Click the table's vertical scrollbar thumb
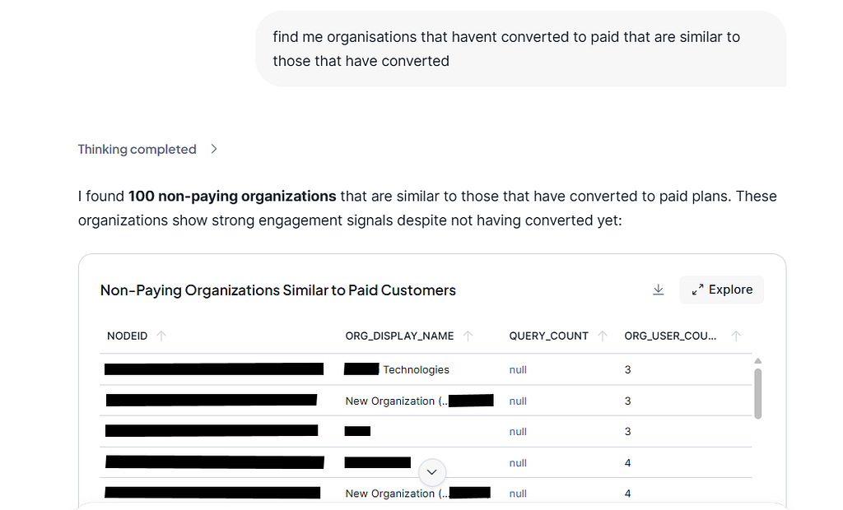843x510 pixels. (757, 392)
